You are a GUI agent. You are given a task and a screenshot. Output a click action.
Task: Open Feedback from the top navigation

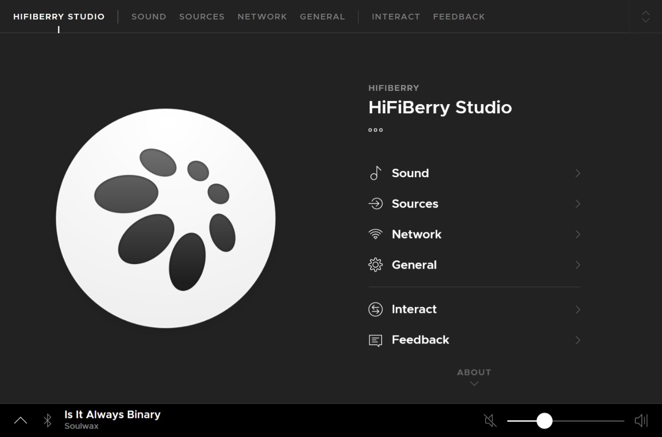tap(459, 17)
